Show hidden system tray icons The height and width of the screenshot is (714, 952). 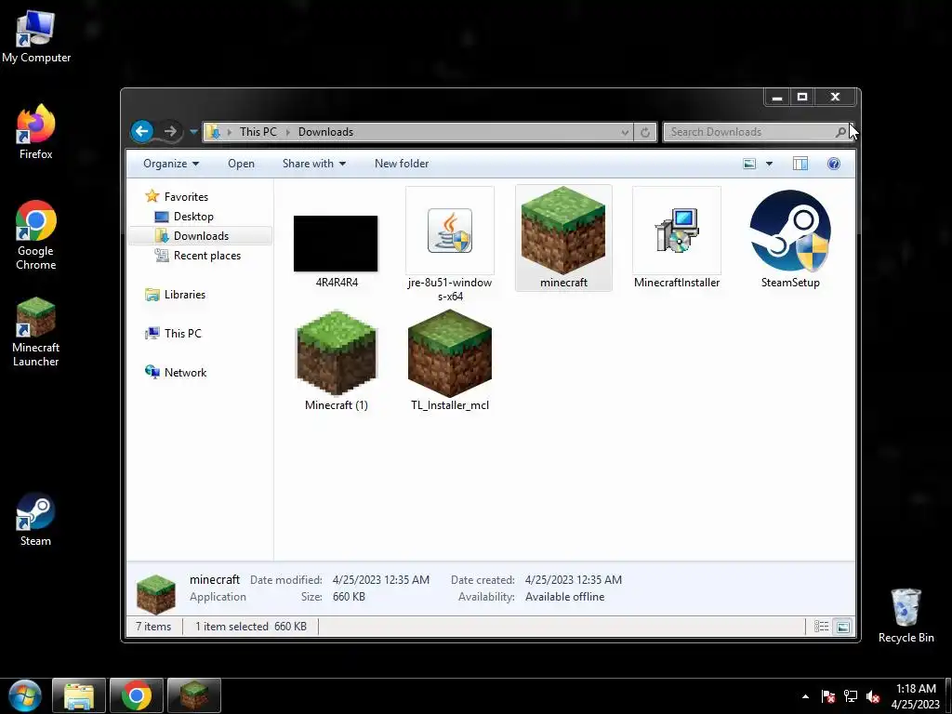[x=805, y=696]
